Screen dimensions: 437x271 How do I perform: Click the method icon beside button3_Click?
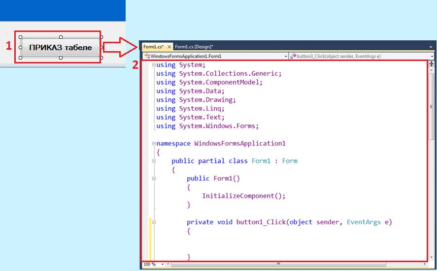coord(293,57)
